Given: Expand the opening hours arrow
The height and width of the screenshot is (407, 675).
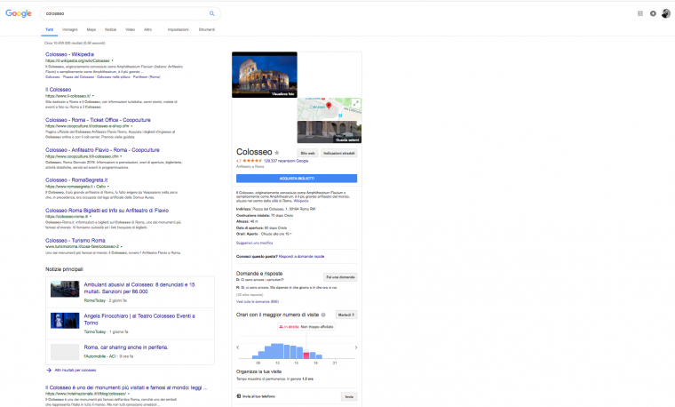Looking at the screenshot, I should pos(291,234).
